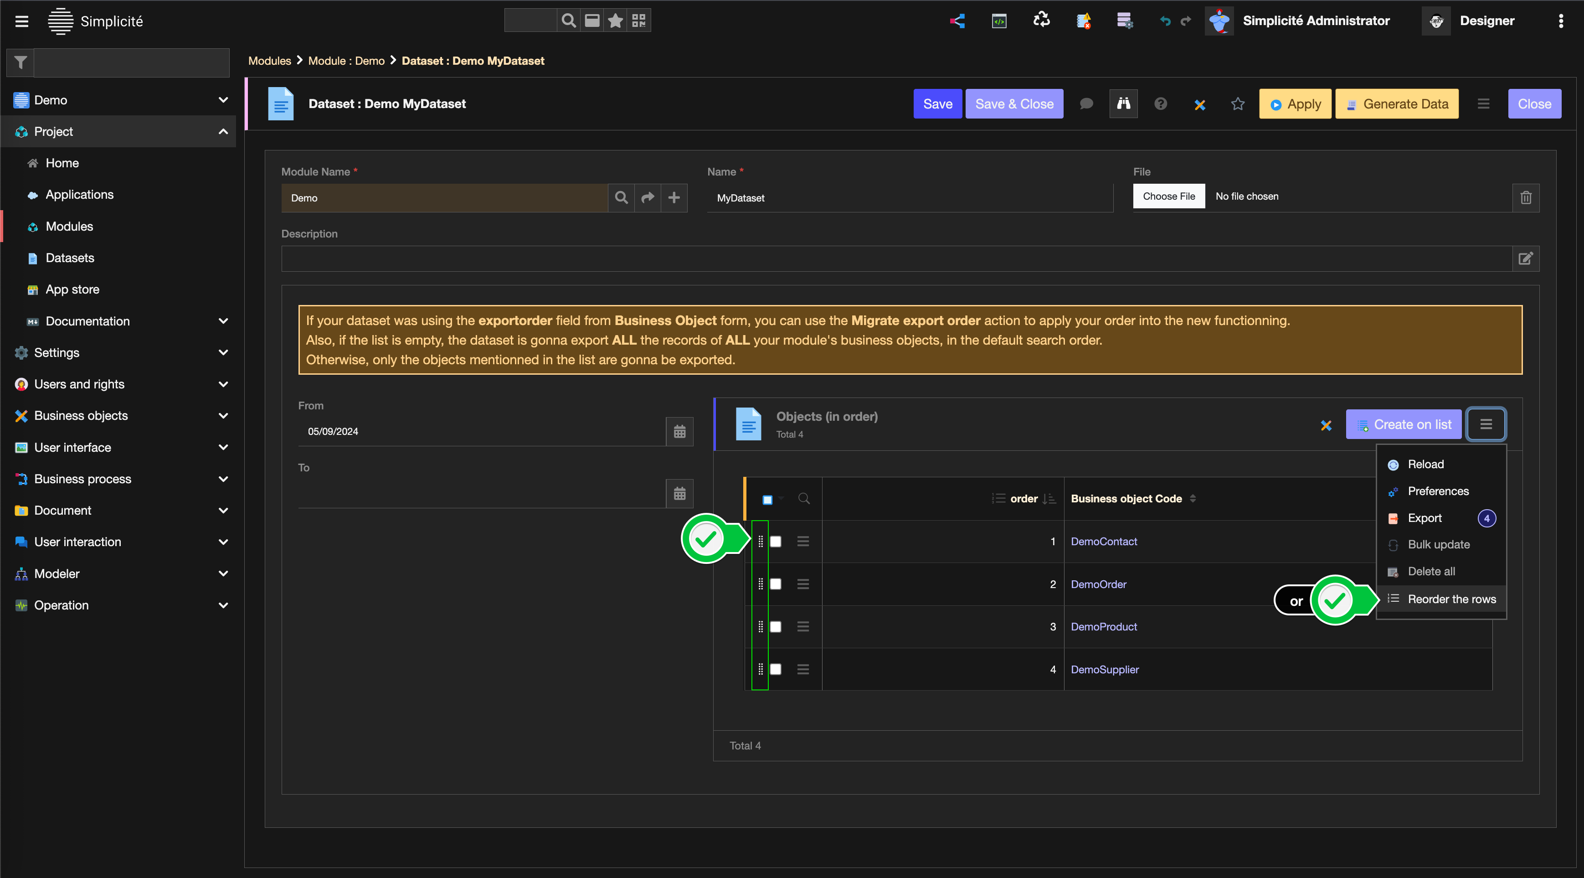Tick the checkbox for the DemoProduct row
The height and width of the screenshot is (878, 1584).
pyautogui.click(x=776, y=626)
